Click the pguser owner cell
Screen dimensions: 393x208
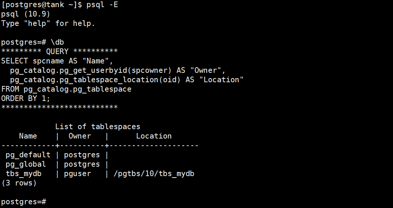77,173
